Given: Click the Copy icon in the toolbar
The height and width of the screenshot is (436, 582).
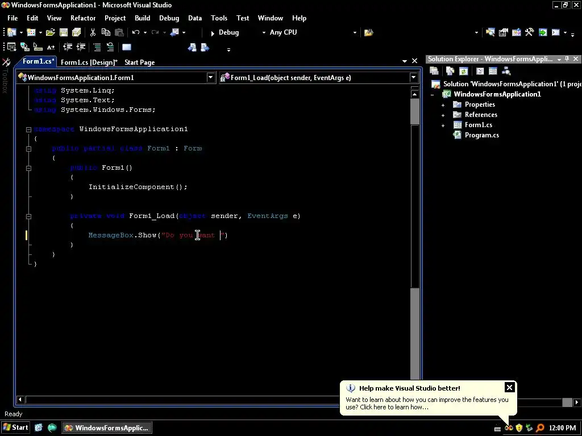Looking at the screenshot, I should (x=106, y=32).
